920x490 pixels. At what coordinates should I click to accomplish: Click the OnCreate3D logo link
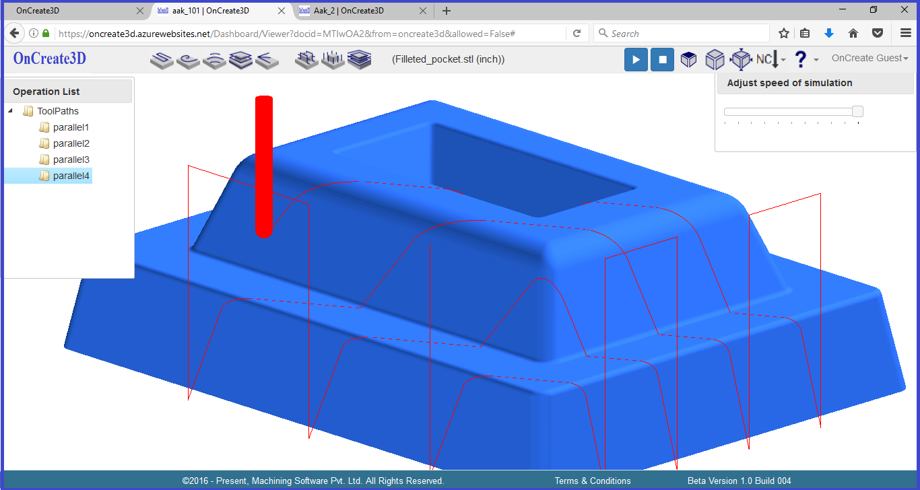[50, 59]
